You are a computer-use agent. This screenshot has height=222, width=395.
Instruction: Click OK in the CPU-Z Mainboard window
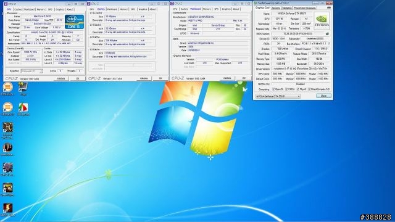[x=244, y=78]
